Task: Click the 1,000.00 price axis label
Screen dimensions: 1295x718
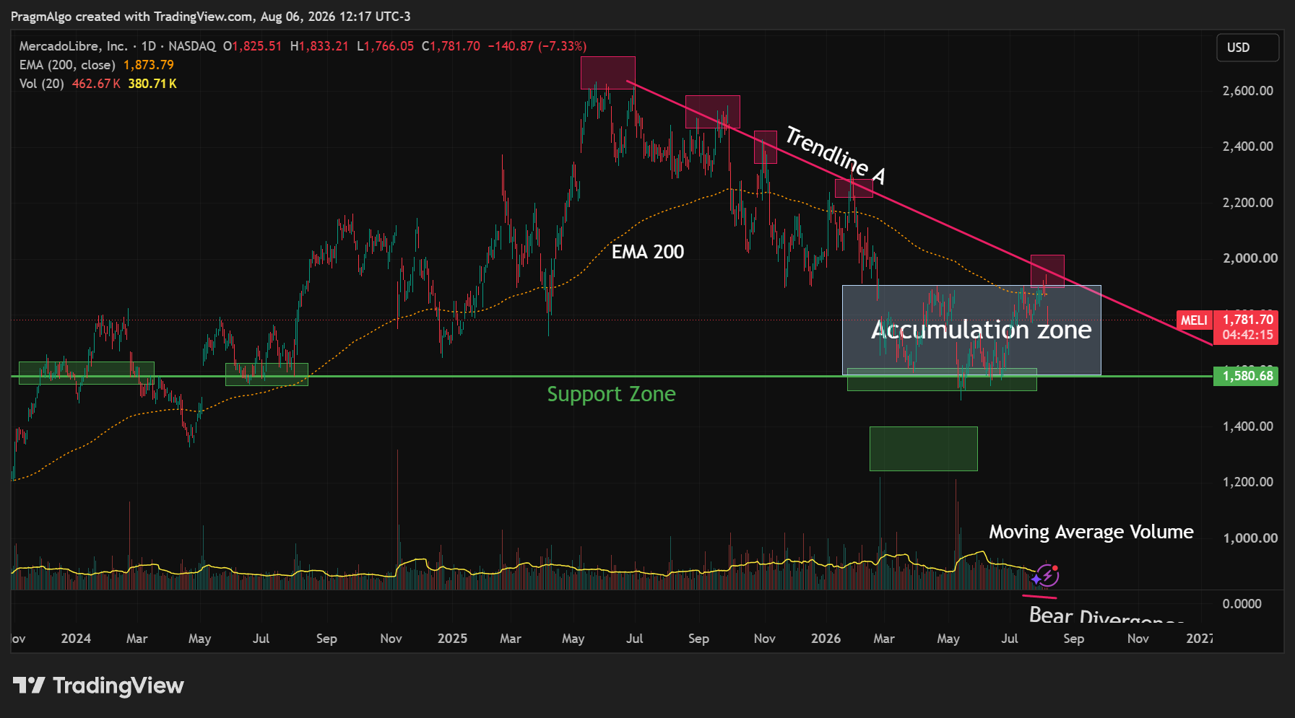Action: pyautogui.click(x=1249, y=538)
